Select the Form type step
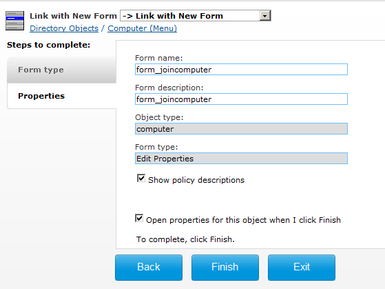385x289 pixels. click(61, 70)
